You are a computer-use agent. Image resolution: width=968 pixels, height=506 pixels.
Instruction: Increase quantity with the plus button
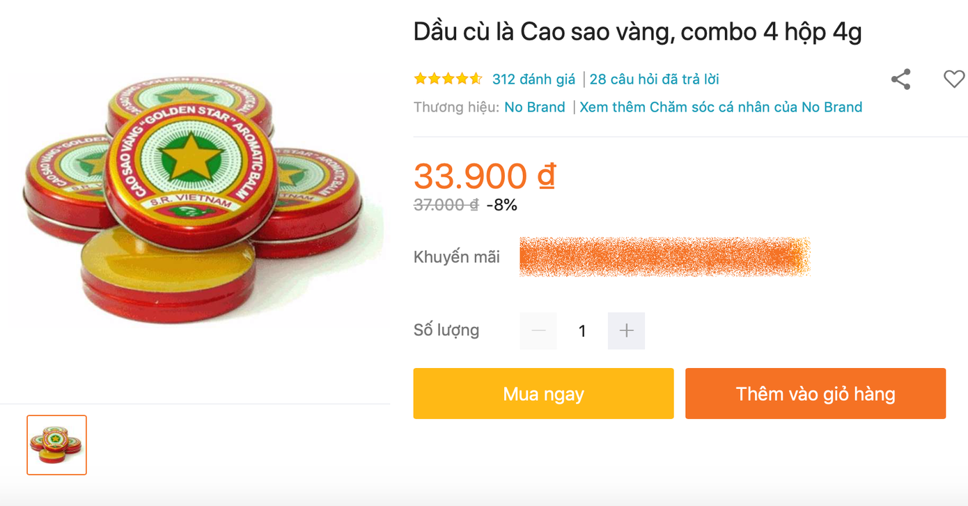pyautogui.click(x=626, y=330)
